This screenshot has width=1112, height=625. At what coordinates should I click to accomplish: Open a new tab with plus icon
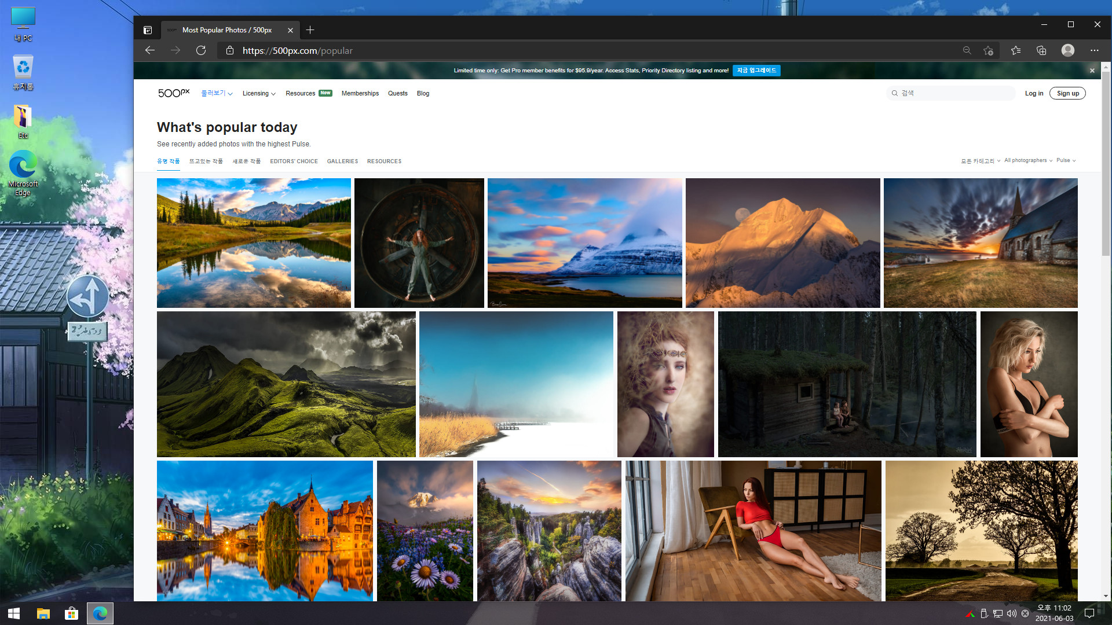310,30
